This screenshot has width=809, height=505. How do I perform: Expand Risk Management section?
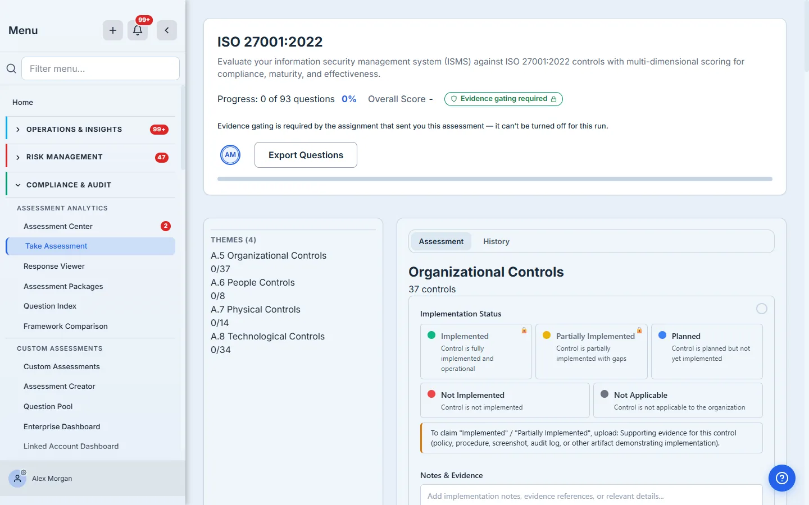[90, 157]
